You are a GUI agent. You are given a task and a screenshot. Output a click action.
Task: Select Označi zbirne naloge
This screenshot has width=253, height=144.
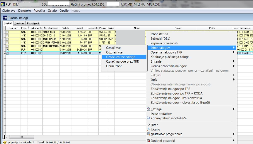tap(124, 57)
